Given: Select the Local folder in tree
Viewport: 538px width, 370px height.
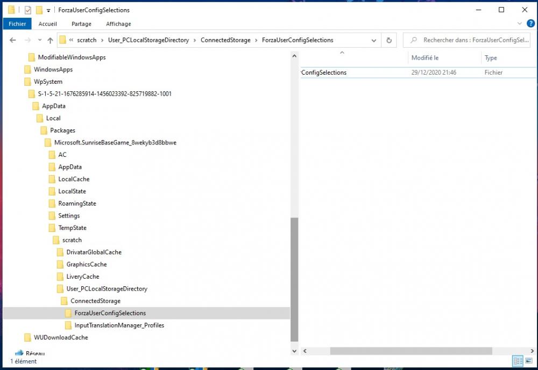Looking at the screenshot, I should click(x=53, y=118).
